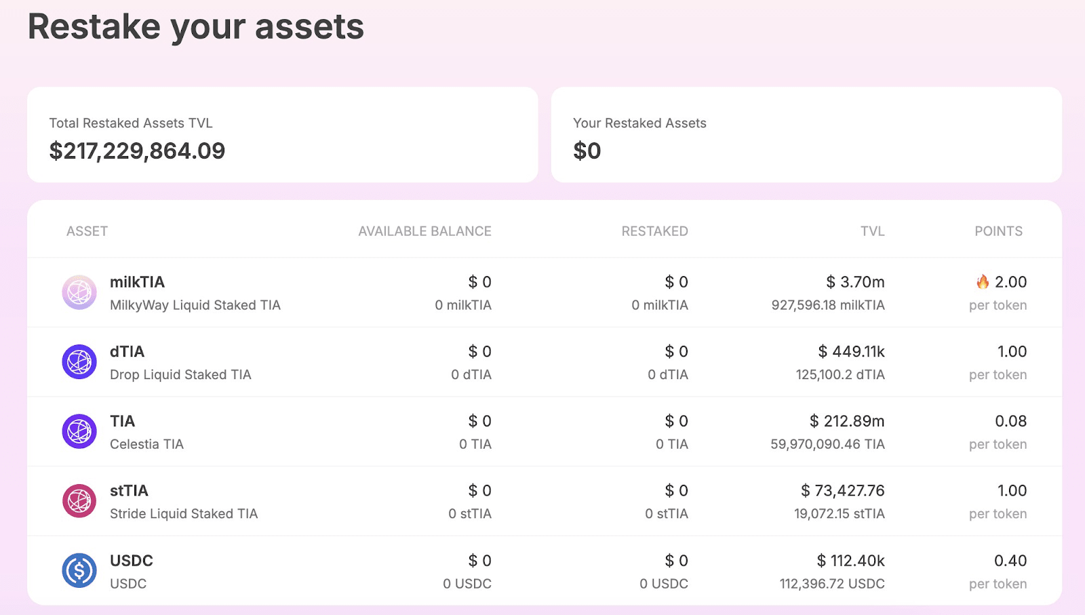Click the Your Restaked Assets label
This screenshot has height=615, width=1085.
click(x=639, y=123)
